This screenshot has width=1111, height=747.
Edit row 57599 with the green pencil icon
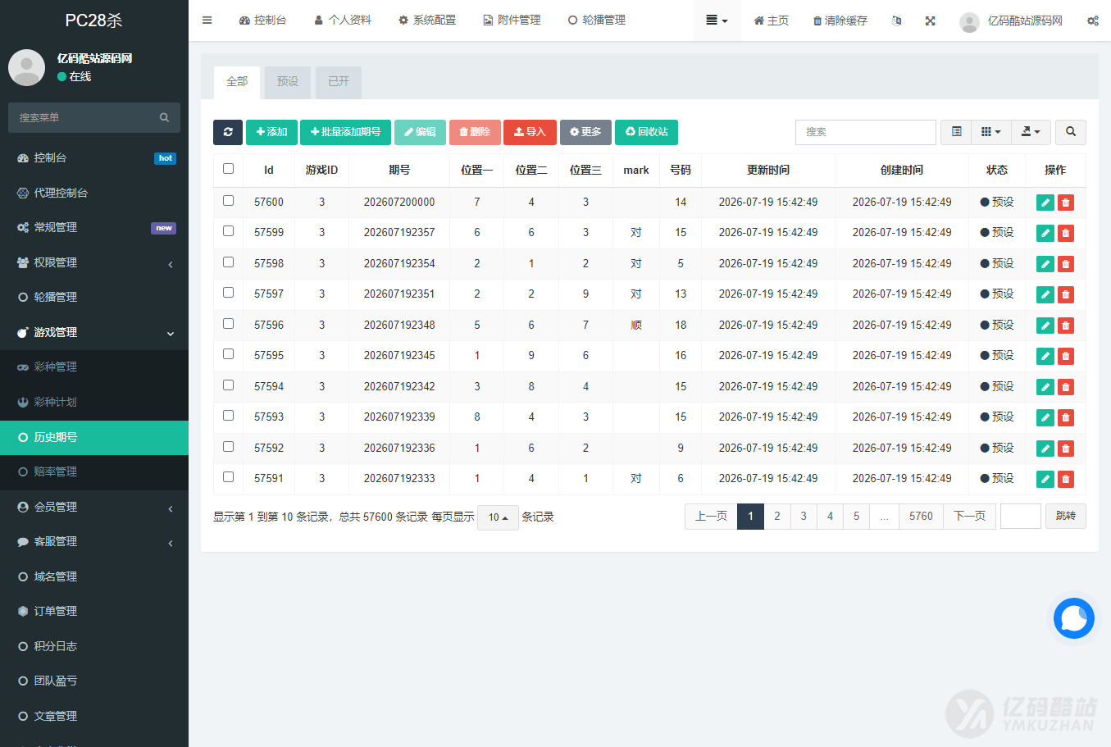(x=1045, y=233)
